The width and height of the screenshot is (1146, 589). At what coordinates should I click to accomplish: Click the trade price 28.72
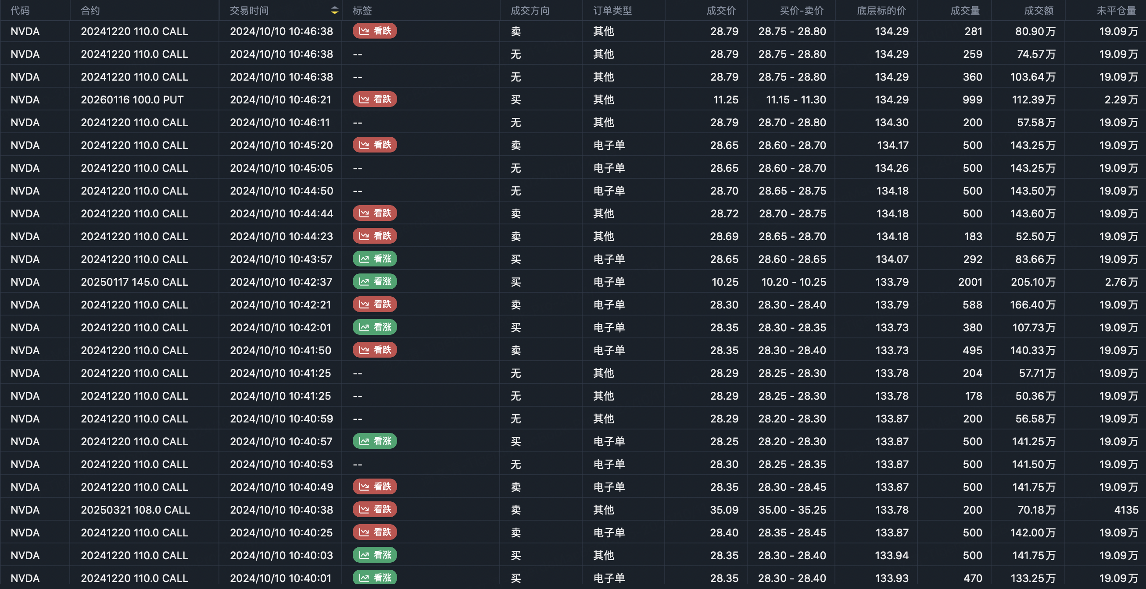click(724, 213)
